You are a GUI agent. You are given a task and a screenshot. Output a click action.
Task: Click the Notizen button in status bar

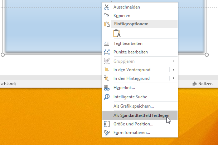[203, 84]
